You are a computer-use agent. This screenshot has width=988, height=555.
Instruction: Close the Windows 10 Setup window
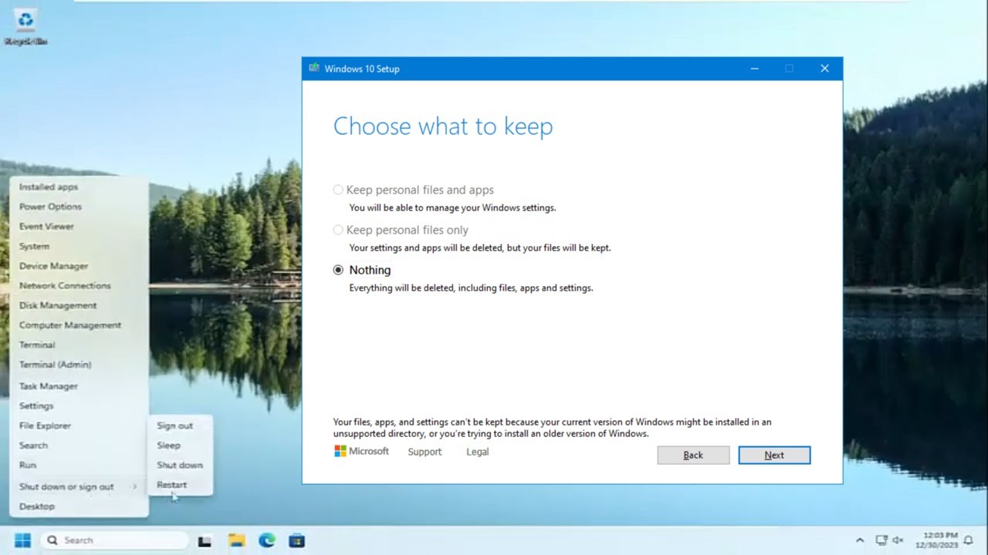[x=824, y=69]
